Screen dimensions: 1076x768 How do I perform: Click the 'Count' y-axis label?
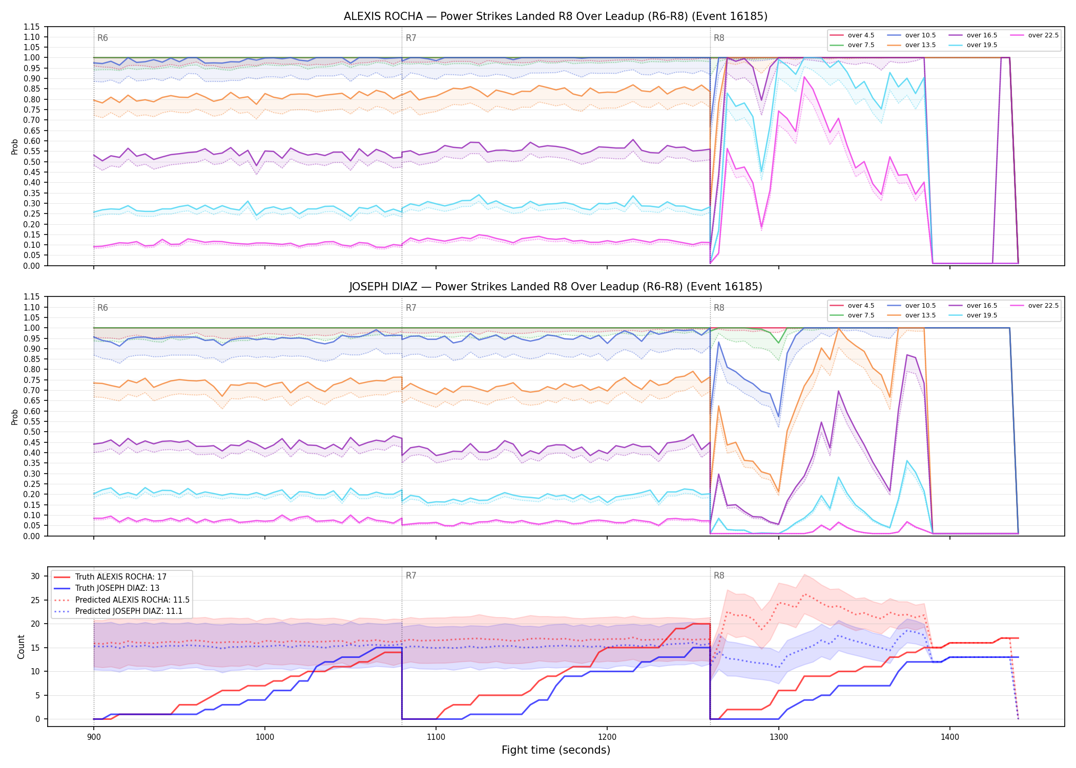pos(21,647)
